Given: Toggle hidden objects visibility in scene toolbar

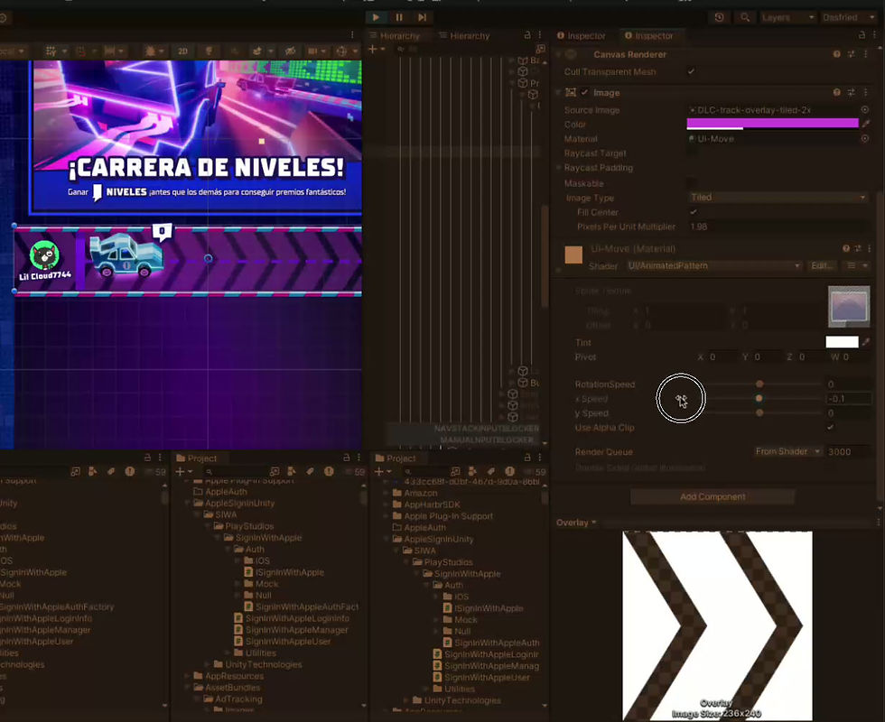Looking at the screenshot, I should 290,51.
